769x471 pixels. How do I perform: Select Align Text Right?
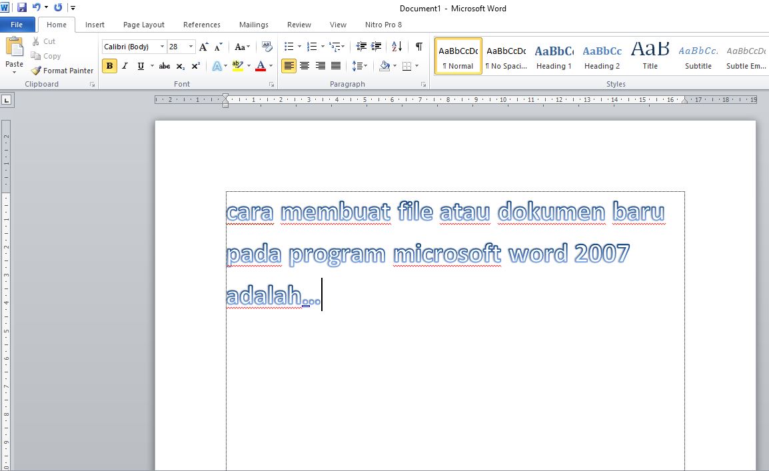coord(321,66)
